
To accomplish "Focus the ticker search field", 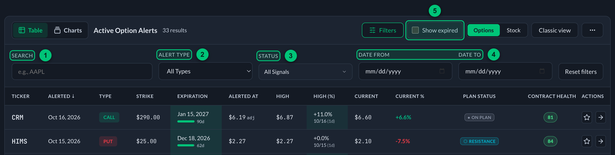I will pos(82,71).
